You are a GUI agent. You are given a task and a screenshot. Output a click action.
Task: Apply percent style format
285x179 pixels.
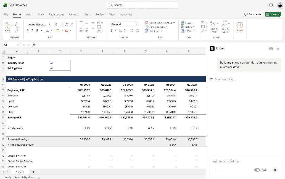click(120, 31)
